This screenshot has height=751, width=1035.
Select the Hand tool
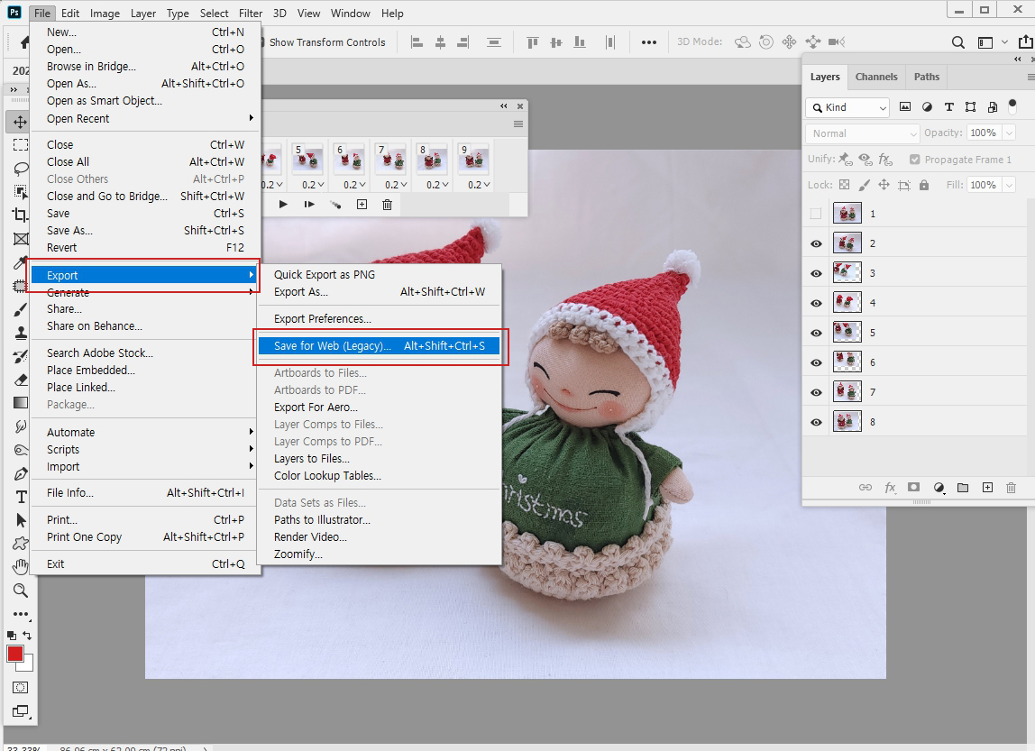tap(21, 567)
